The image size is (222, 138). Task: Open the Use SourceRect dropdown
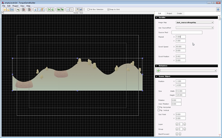pyautogui.click(x=194, y=28)
